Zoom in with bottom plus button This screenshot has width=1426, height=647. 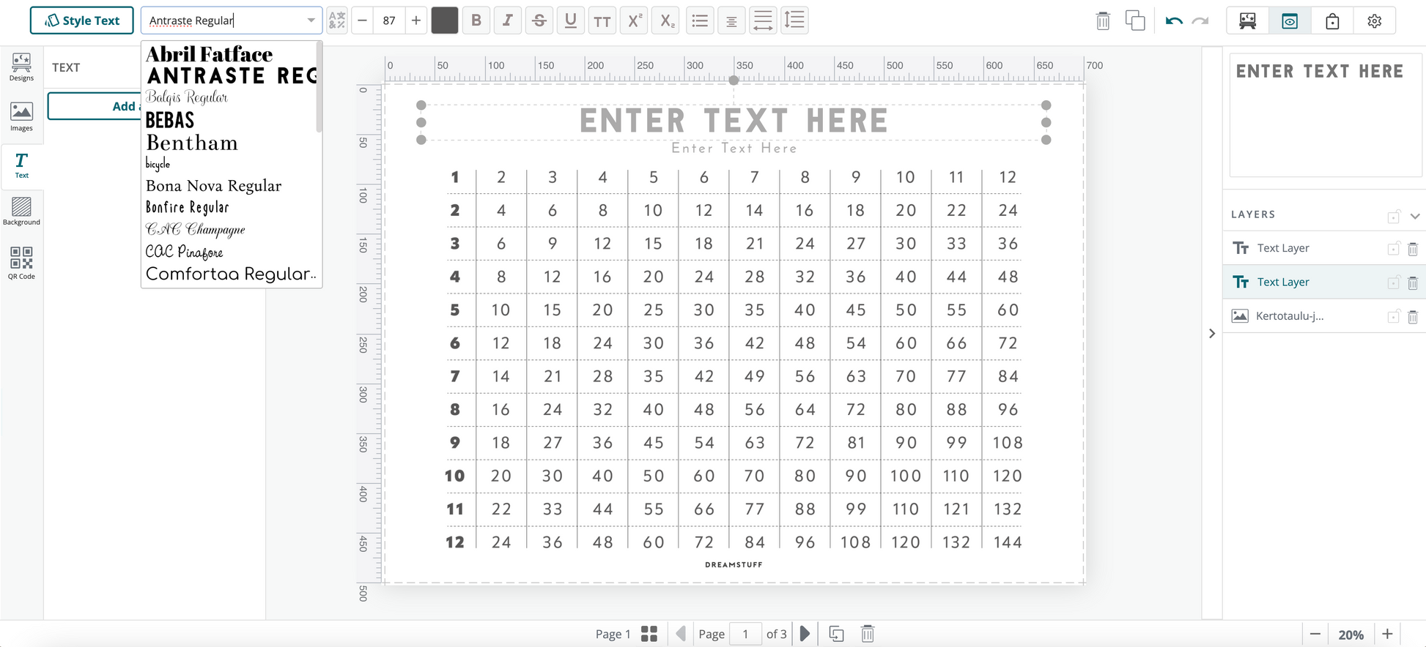[1387, 634]
